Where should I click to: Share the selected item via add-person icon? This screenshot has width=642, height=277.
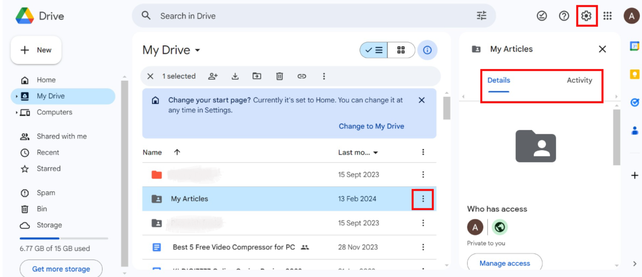coord(213,76)
